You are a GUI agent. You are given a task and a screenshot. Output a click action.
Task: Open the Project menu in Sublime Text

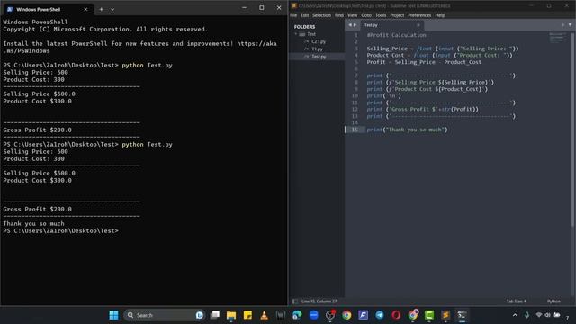[397, 15]
